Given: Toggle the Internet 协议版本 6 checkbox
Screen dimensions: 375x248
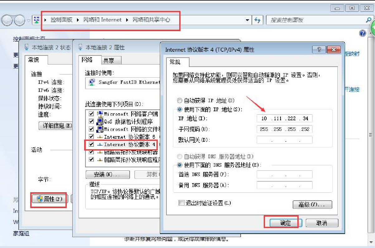Looking at the screenshot, I should tap(91, 137).
